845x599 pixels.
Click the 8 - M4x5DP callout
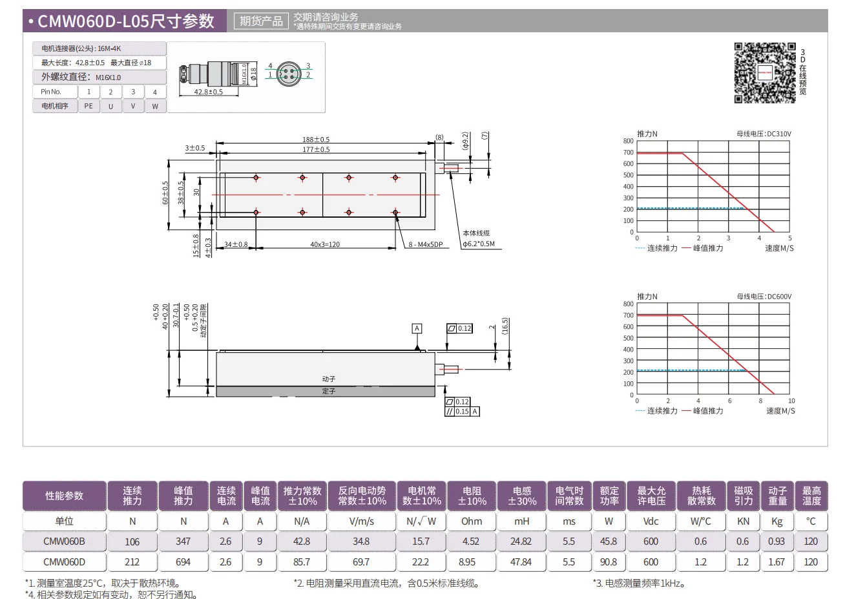point(425,244)
